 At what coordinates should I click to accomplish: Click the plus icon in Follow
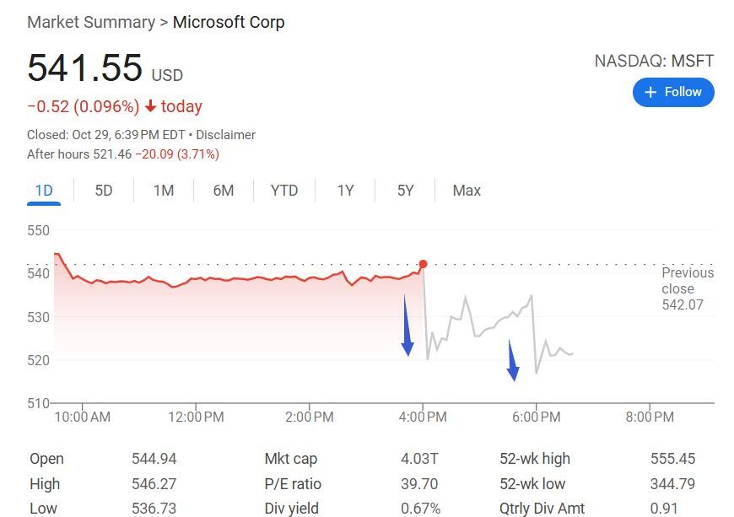click(650, 92)
